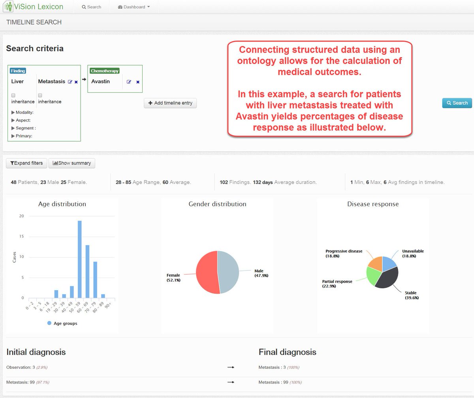Select the Finding tag label

18,71
